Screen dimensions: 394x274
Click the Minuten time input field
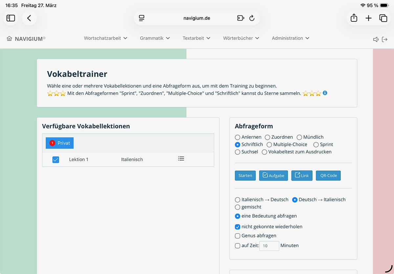coord(269,246)
